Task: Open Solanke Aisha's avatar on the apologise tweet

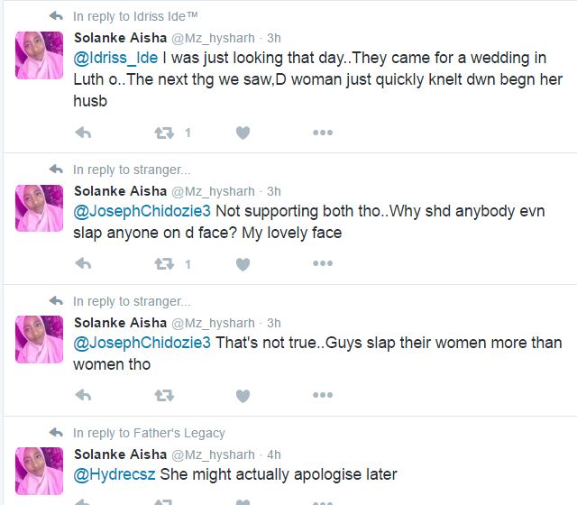Action: 40,472
